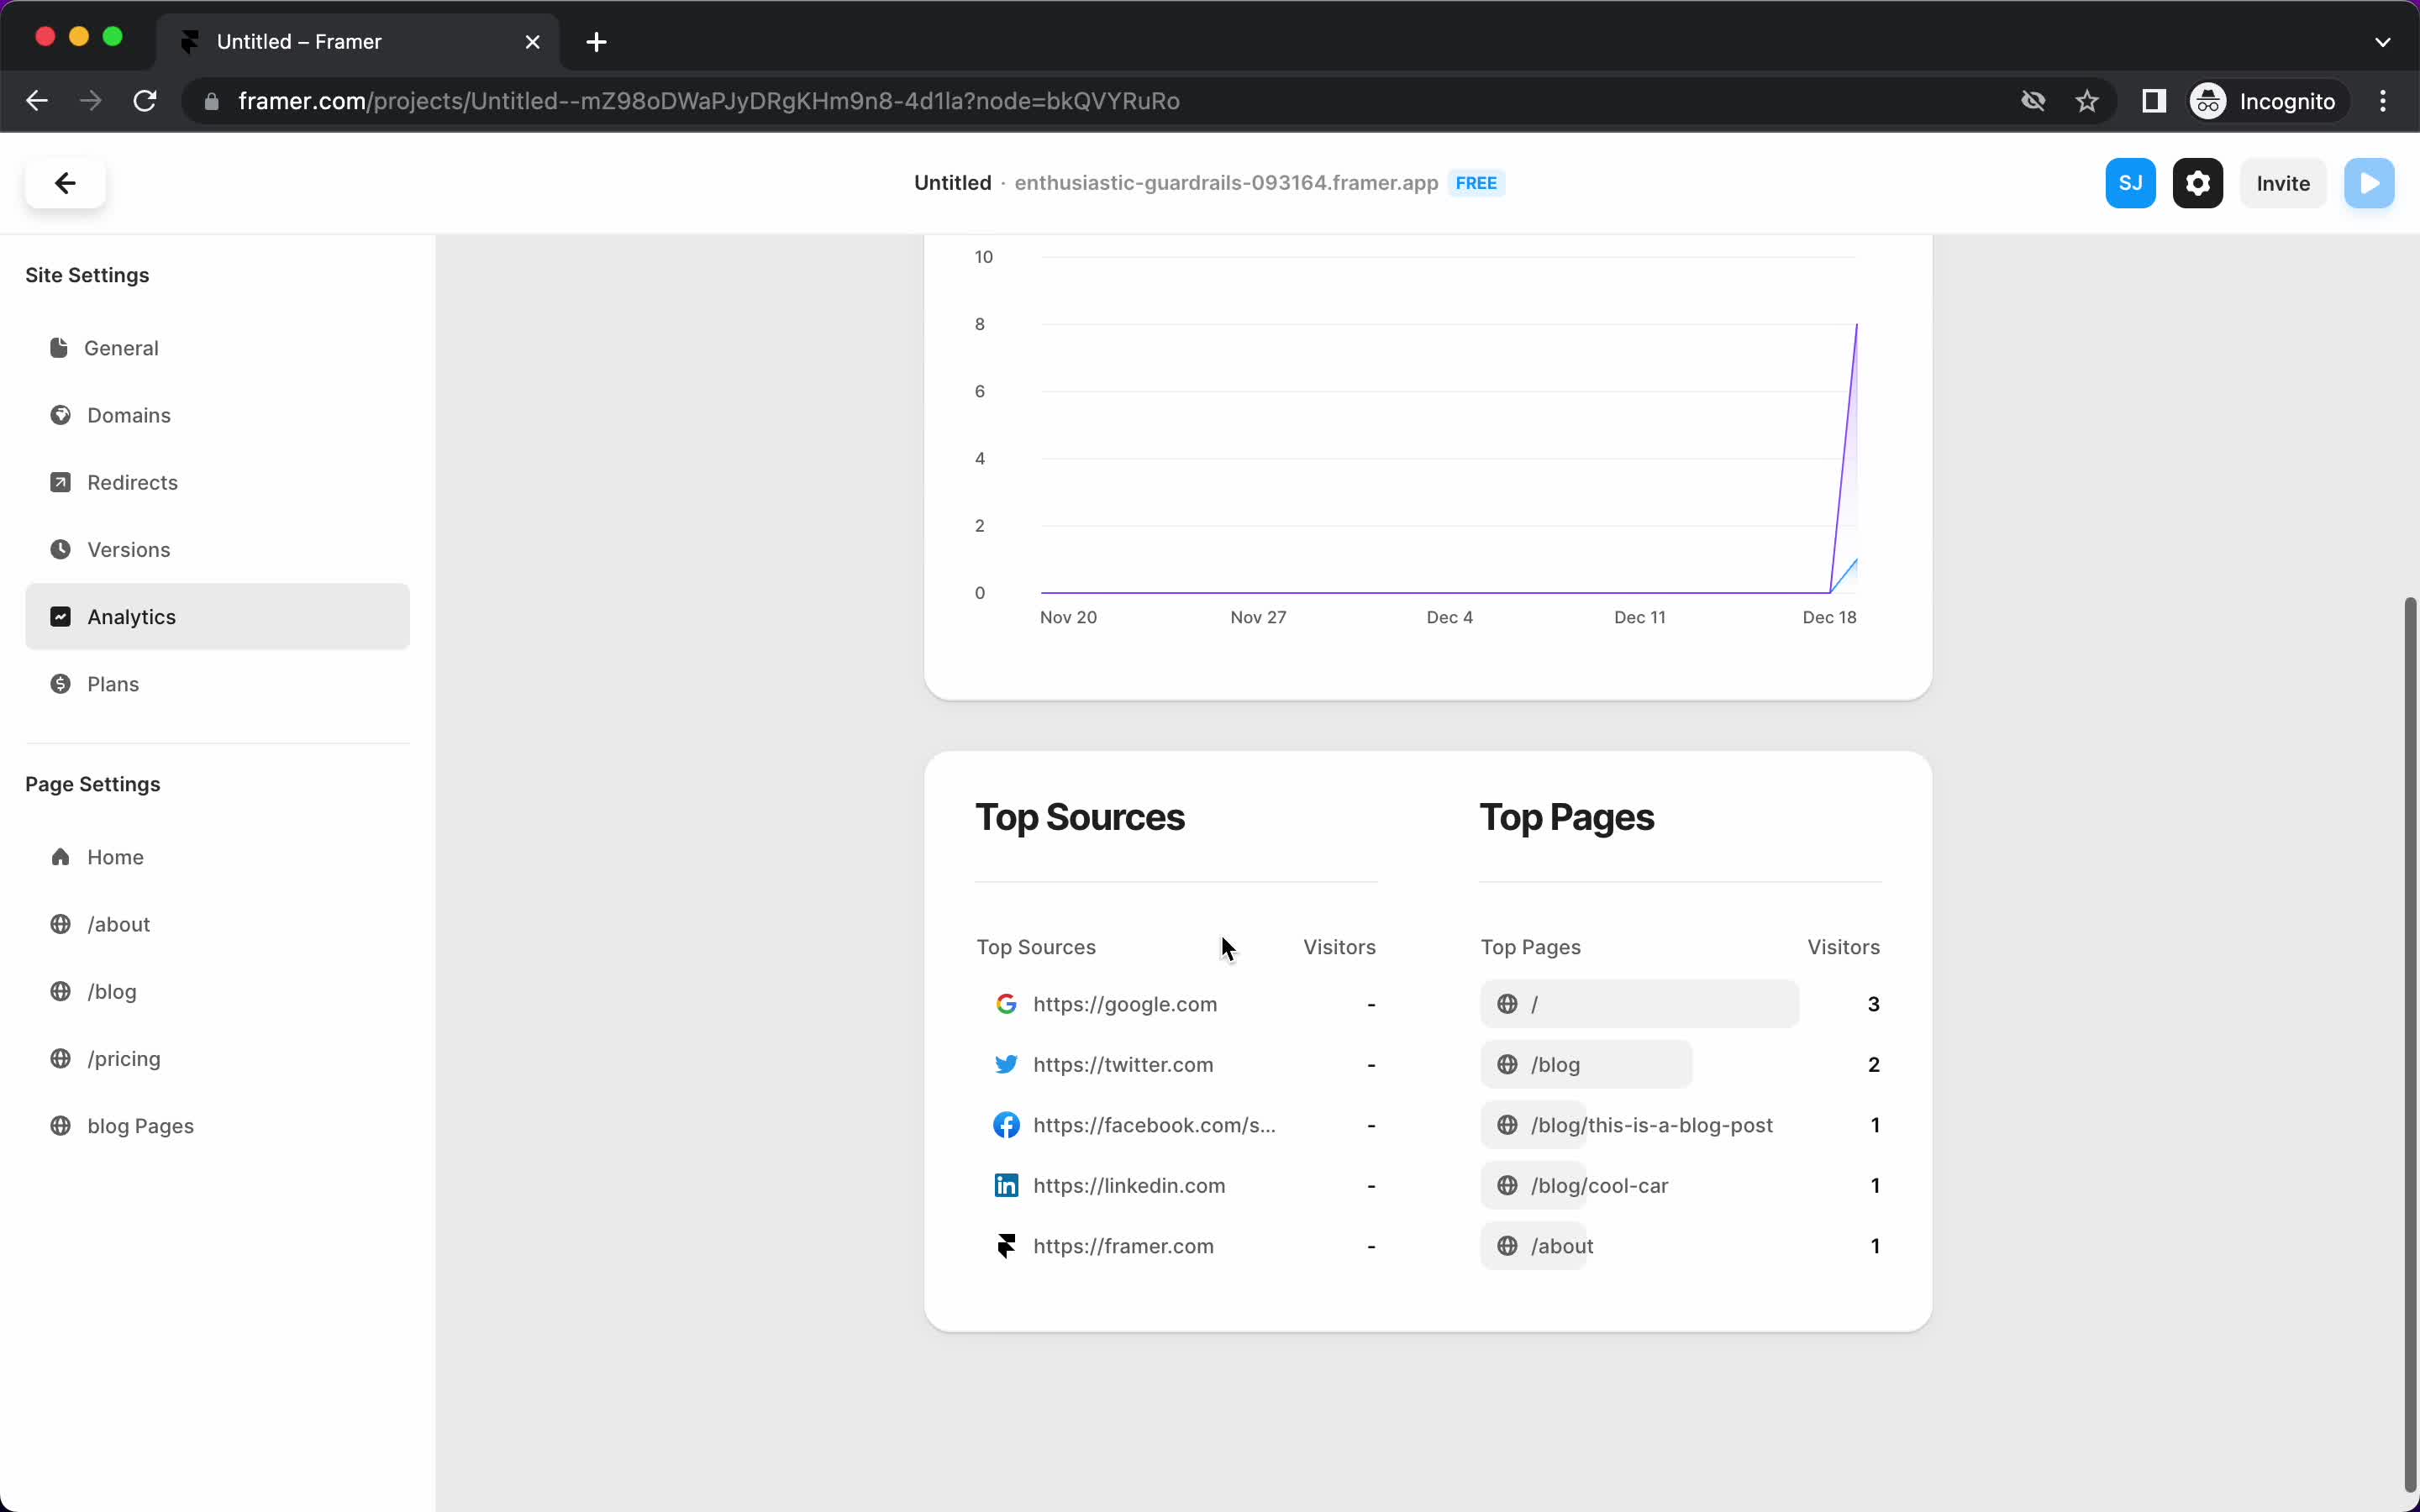Click the /pricing page settings
The width and height of the screenshot is (2420, 1512).
(x=124, y=1058)
